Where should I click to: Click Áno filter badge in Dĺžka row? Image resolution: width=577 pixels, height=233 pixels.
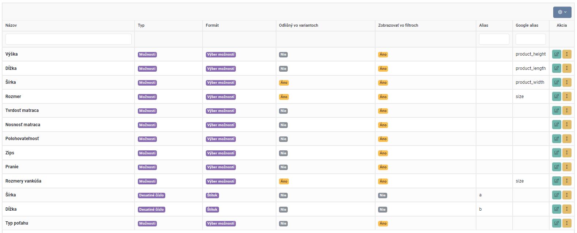click(383, 69)
